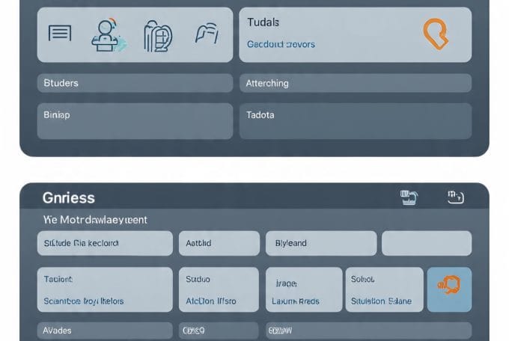Open the Gecdoid crevors link
Image resolution: width=509 pixels, height=341 pixels.
(x=281, y=45)
